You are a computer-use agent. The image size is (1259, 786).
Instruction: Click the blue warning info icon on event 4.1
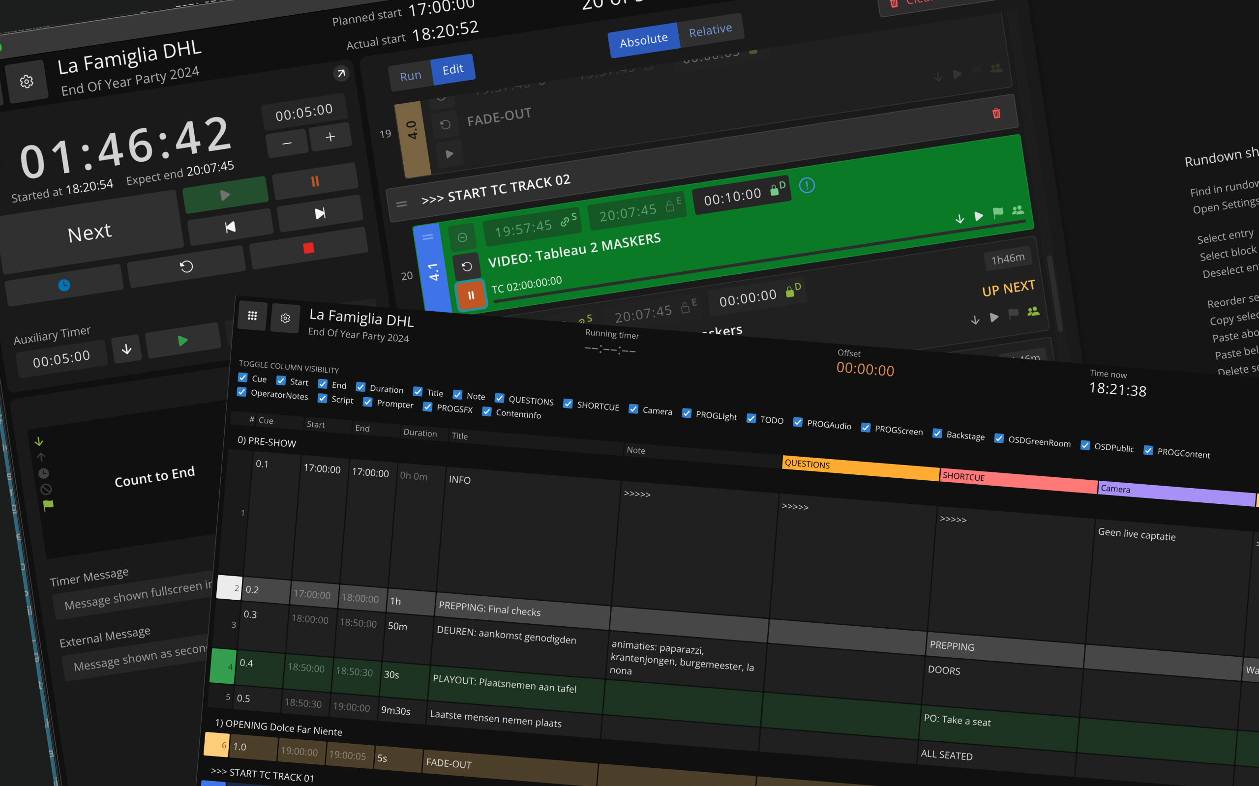[807, 185]
